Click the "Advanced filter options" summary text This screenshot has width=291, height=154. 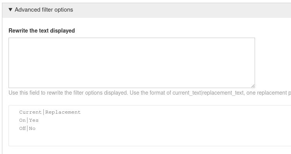click(x=44, y=10)
